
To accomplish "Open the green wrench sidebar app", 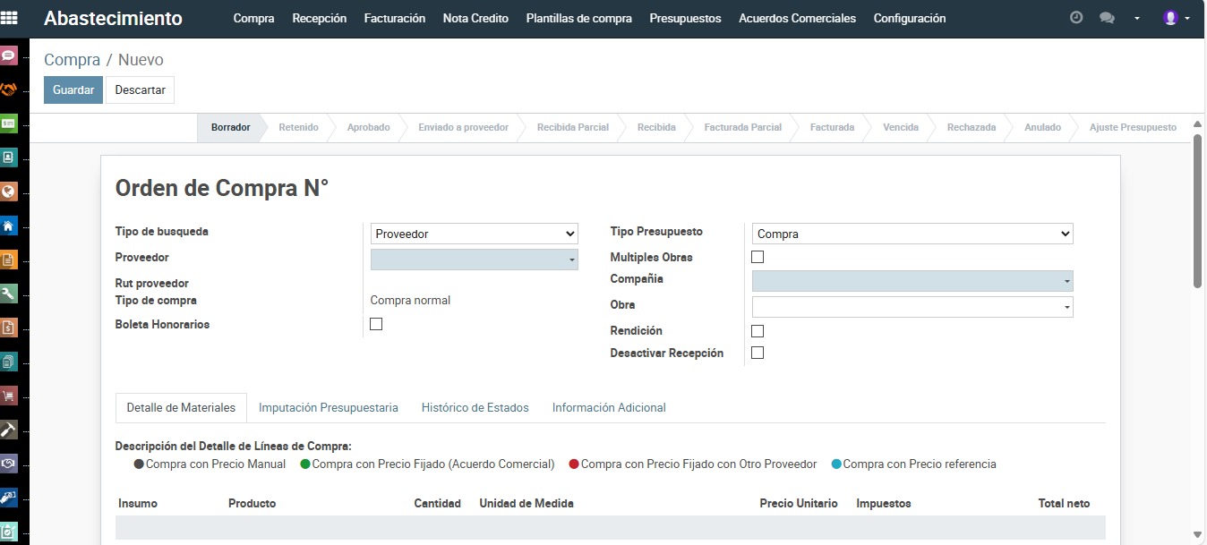I will (x=9, y=294).
